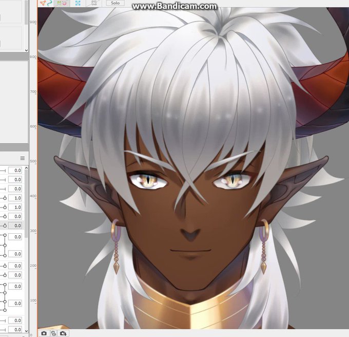
Task: Select the orange mesh edit tool icon
Action: coord(43,3)
